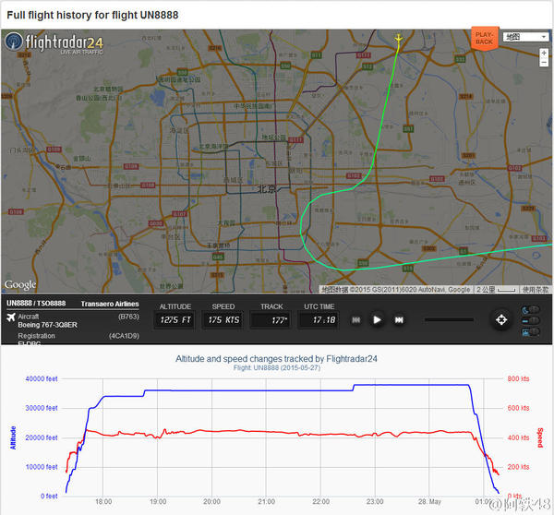Click the orange PLAYBACK tab
The width and height of the screenshot is (554, 515).
[x=483, y=37]
